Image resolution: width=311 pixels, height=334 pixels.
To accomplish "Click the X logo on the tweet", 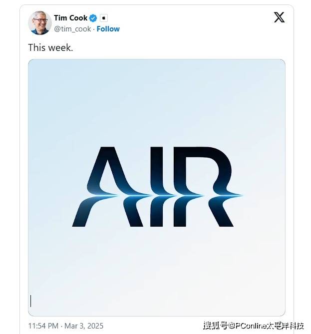I will (279, 17).
